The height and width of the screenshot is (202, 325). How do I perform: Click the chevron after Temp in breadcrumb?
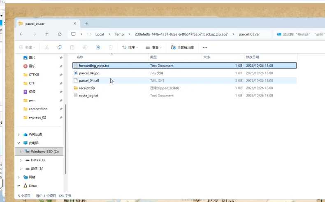tap(129, 34)
